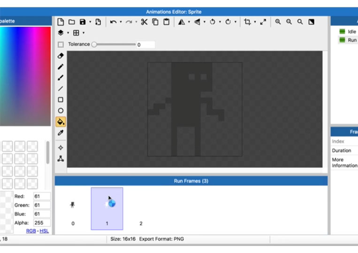
Task: Click the Red value field
Action: pos(42,196)
